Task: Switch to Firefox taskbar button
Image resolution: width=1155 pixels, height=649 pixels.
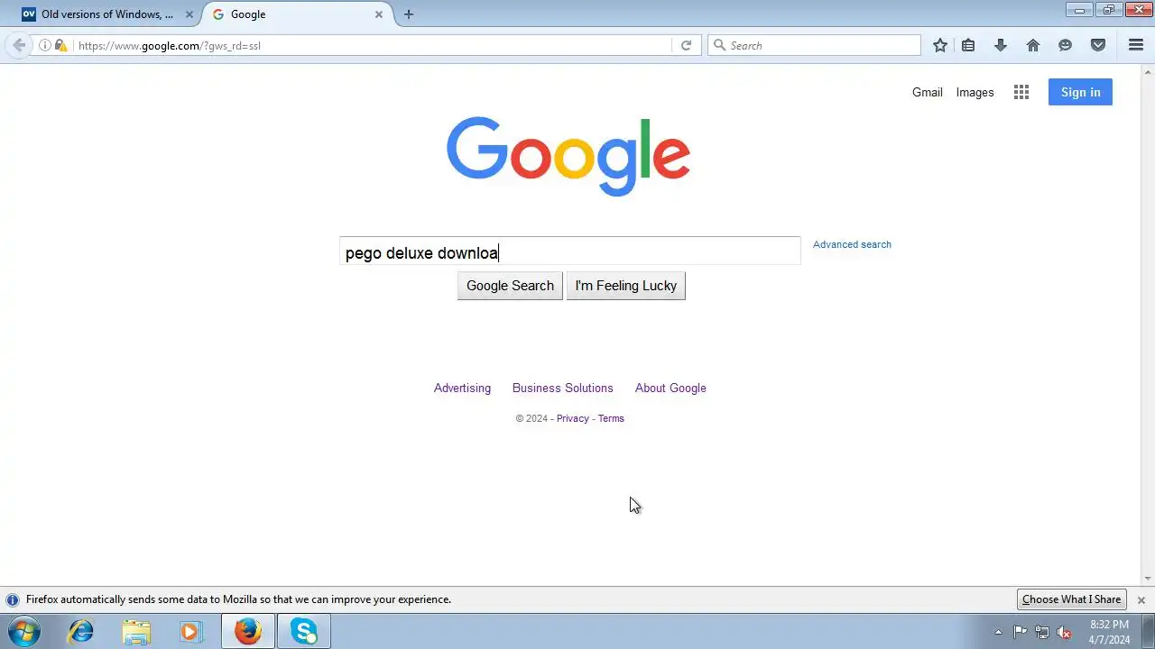Action: click(248, 632)
